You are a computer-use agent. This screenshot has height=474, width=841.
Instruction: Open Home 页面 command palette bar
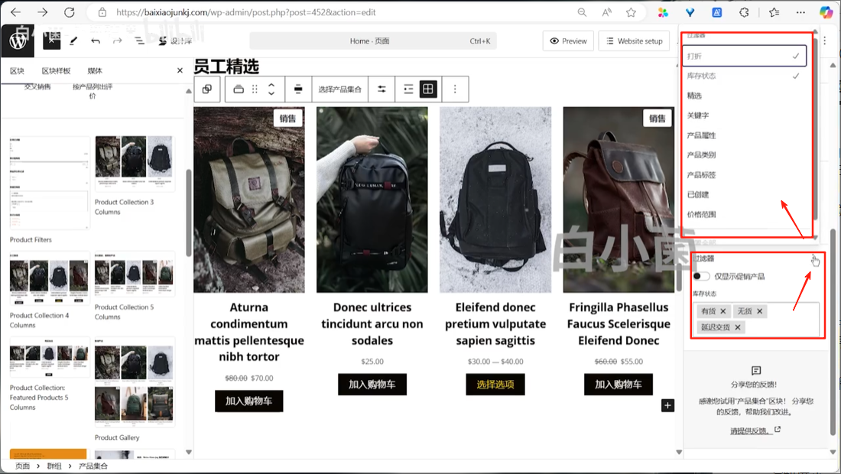[x=373, y=41]
